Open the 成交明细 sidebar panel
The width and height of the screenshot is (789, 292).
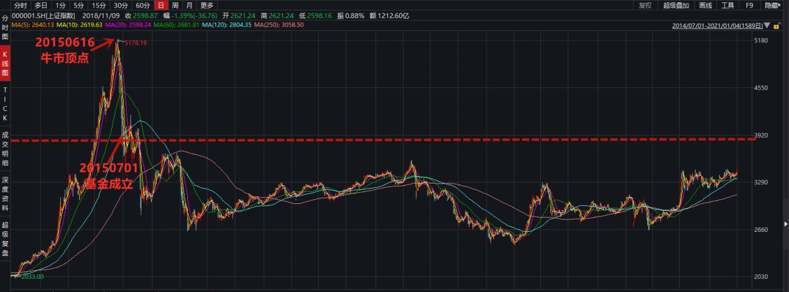pyautogui.click(x=5, y=148)
